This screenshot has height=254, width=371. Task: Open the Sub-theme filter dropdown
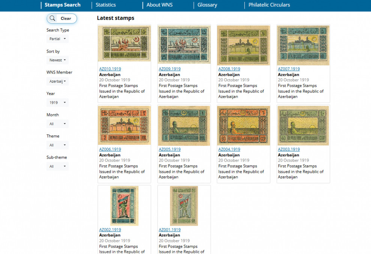[57, 166]
